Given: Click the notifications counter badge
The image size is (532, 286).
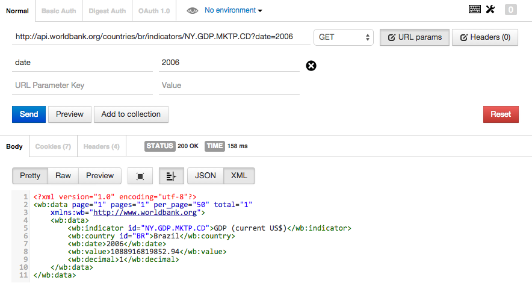Looking at the screenshot, I should coord(510,10).
